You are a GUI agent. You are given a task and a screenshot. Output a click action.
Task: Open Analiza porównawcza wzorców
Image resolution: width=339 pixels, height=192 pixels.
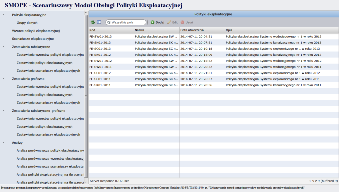(x=50, y=158)
